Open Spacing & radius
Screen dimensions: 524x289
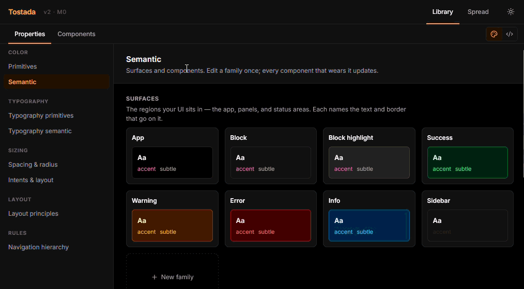[x=56, y=165]
